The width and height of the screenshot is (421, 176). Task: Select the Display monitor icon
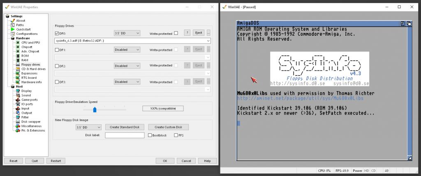pyautogui.click(x=18, y=91)
